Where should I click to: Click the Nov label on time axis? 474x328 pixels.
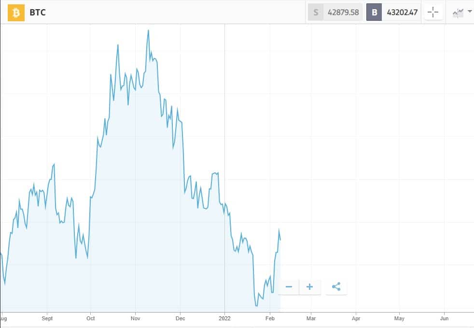pos(136,318)
